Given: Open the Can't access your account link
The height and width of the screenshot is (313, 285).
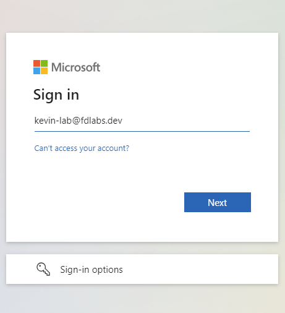Looking at the screenshot, I should click(82, 148).
